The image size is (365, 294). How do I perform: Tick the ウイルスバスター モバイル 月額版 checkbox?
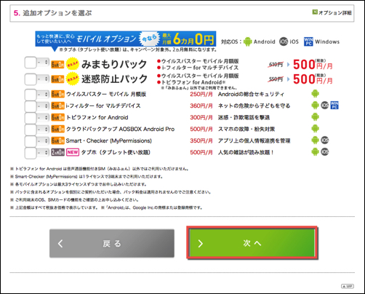[31, 95]
